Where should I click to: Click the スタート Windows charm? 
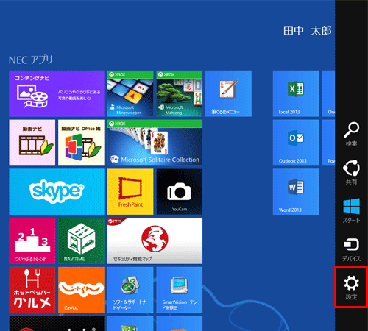tap(351, 210)
